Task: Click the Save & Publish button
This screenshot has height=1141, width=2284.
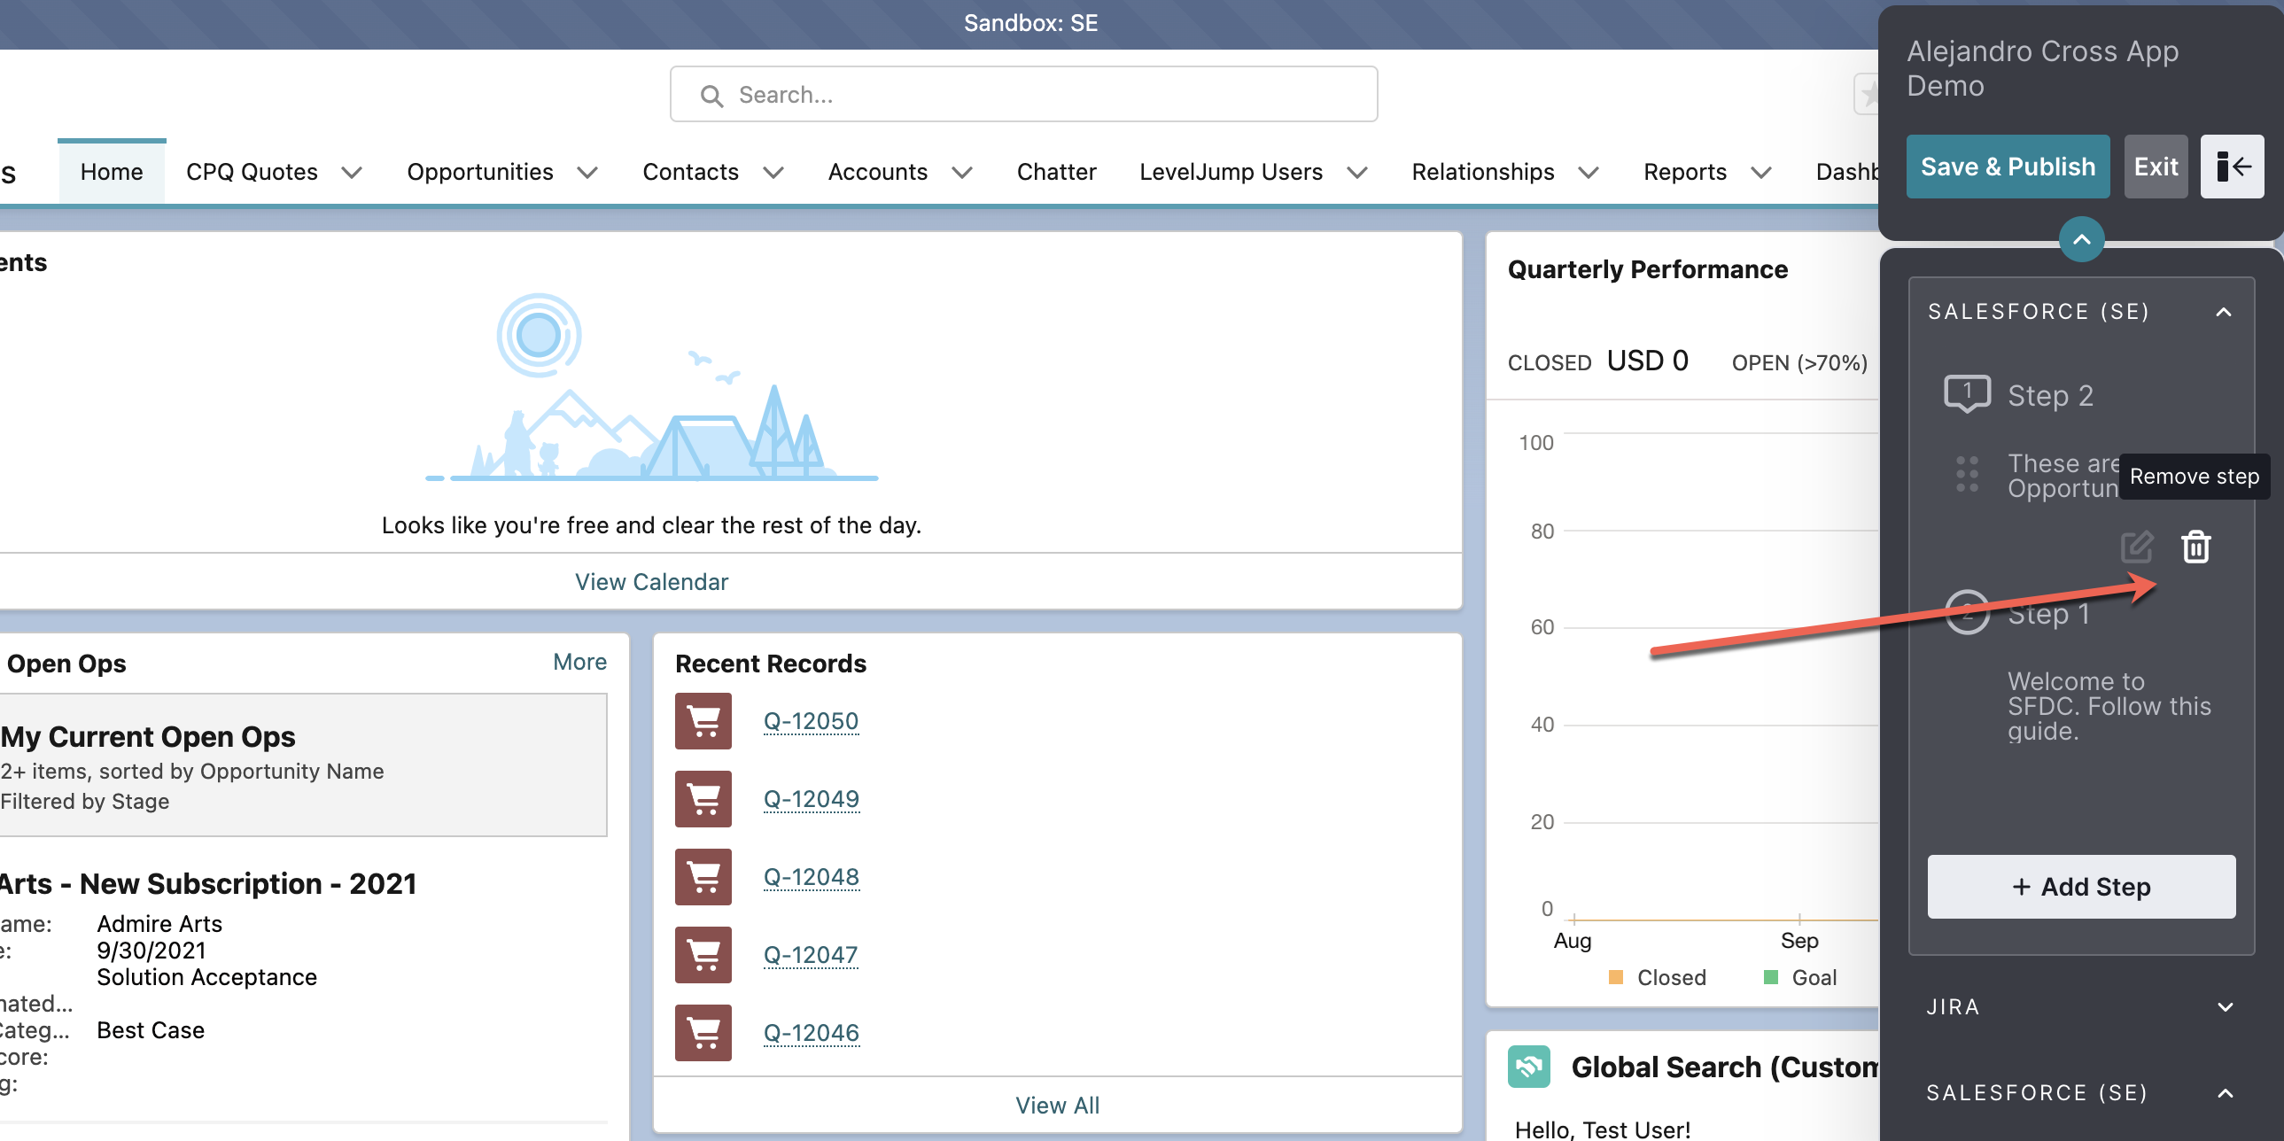Action: tap(2008, 167)
